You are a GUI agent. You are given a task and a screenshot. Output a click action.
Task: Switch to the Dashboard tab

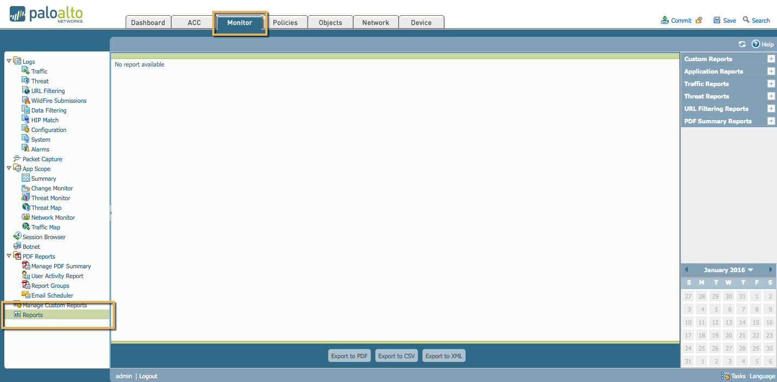click(x=148, y=22)
